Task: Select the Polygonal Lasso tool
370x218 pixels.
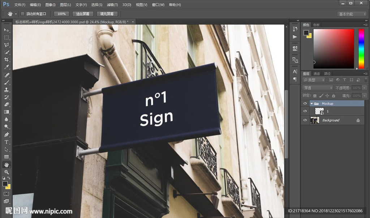Action: (x=7, y=45)
